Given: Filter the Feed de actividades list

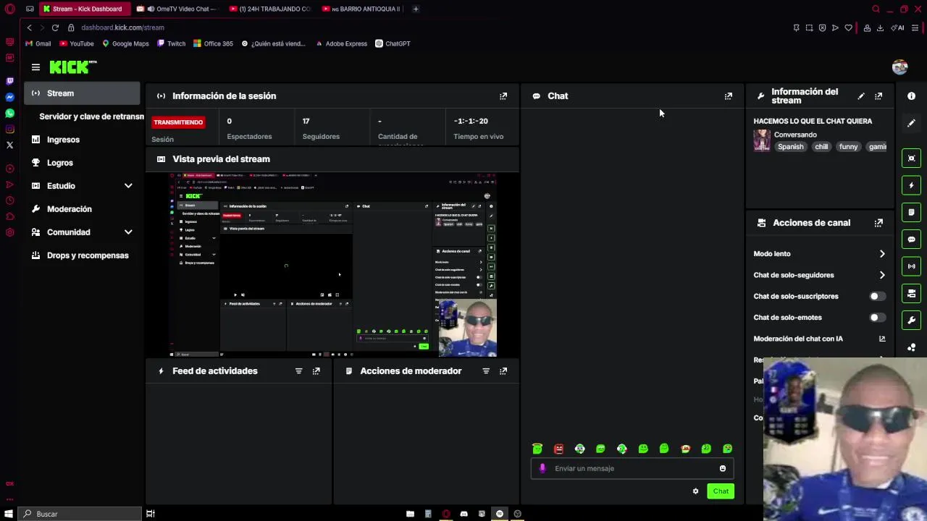Looking at the screenshot, I should [x=298, y=370].
